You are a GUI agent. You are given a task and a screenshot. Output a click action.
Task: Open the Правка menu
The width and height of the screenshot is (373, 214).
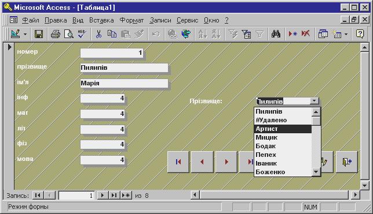[56, 20]
